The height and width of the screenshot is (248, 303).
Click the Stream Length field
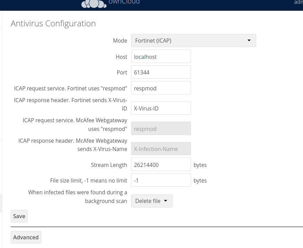161,164
